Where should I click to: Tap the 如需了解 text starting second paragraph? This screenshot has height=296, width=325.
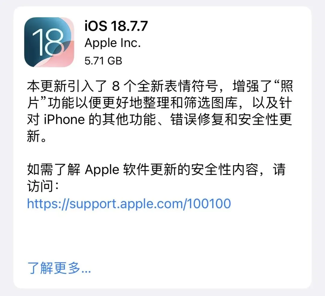54,170
